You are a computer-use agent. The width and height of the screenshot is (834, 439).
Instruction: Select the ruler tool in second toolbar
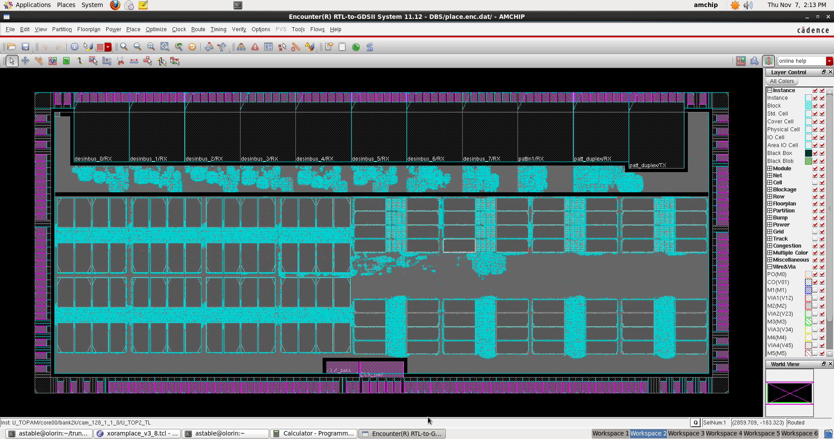click(x=39, y=61)
